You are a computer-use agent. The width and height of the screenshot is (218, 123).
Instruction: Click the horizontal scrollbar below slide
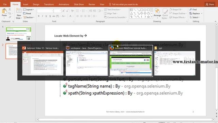[x=125, y=120]
